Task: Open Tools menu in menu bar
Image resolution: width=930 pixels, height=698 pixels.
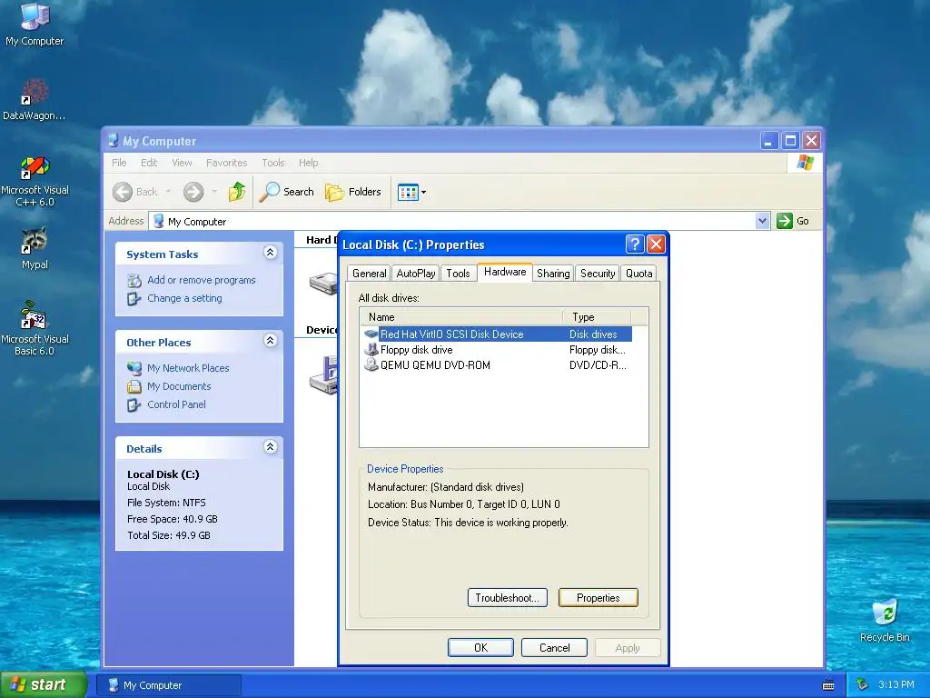Action: point(273,163)
